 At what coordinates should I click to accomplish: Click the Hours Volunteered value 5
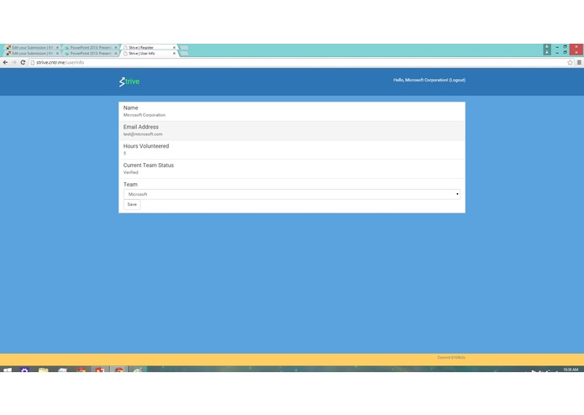coord(124,154)
